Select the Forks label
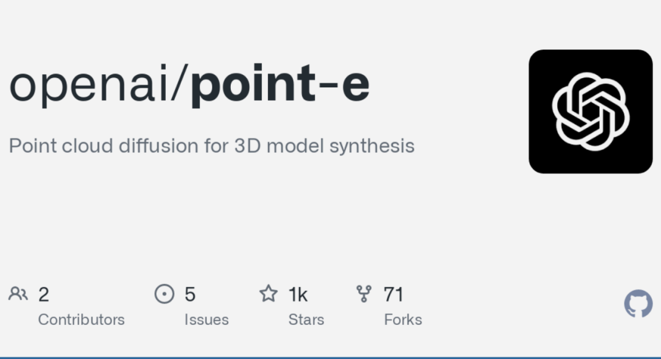This screenshot has height=359, width=661. [403, 320]
